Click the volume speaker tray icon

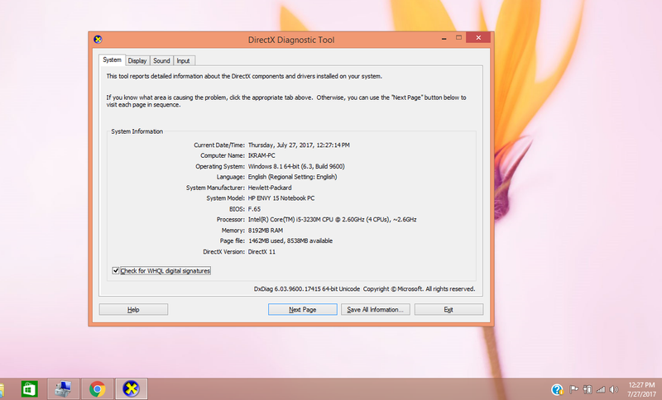point(613,390)
